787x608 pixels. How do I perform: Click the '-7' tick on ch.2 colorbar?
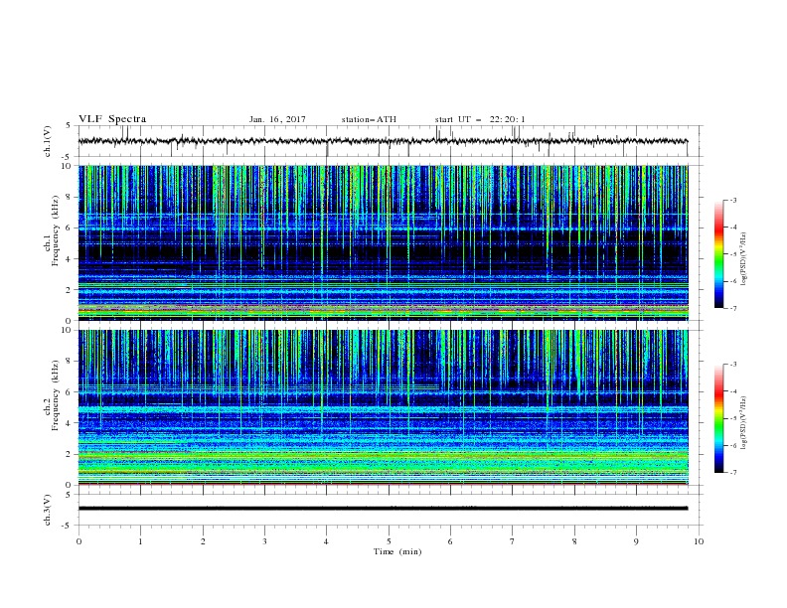coord(733,473)
